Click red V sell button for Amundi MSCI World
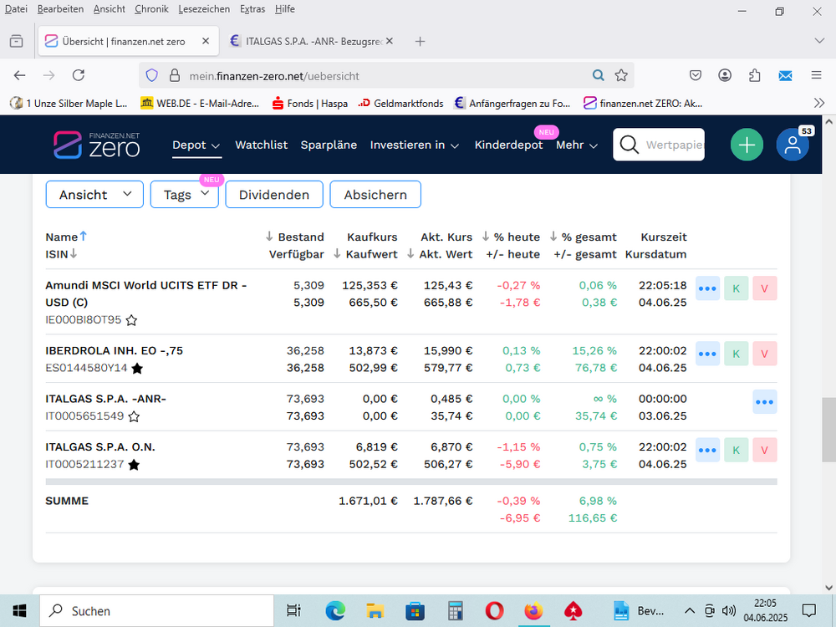Image resolution: width=836 pixels, height=627 pixels. (x=764, y=288)
